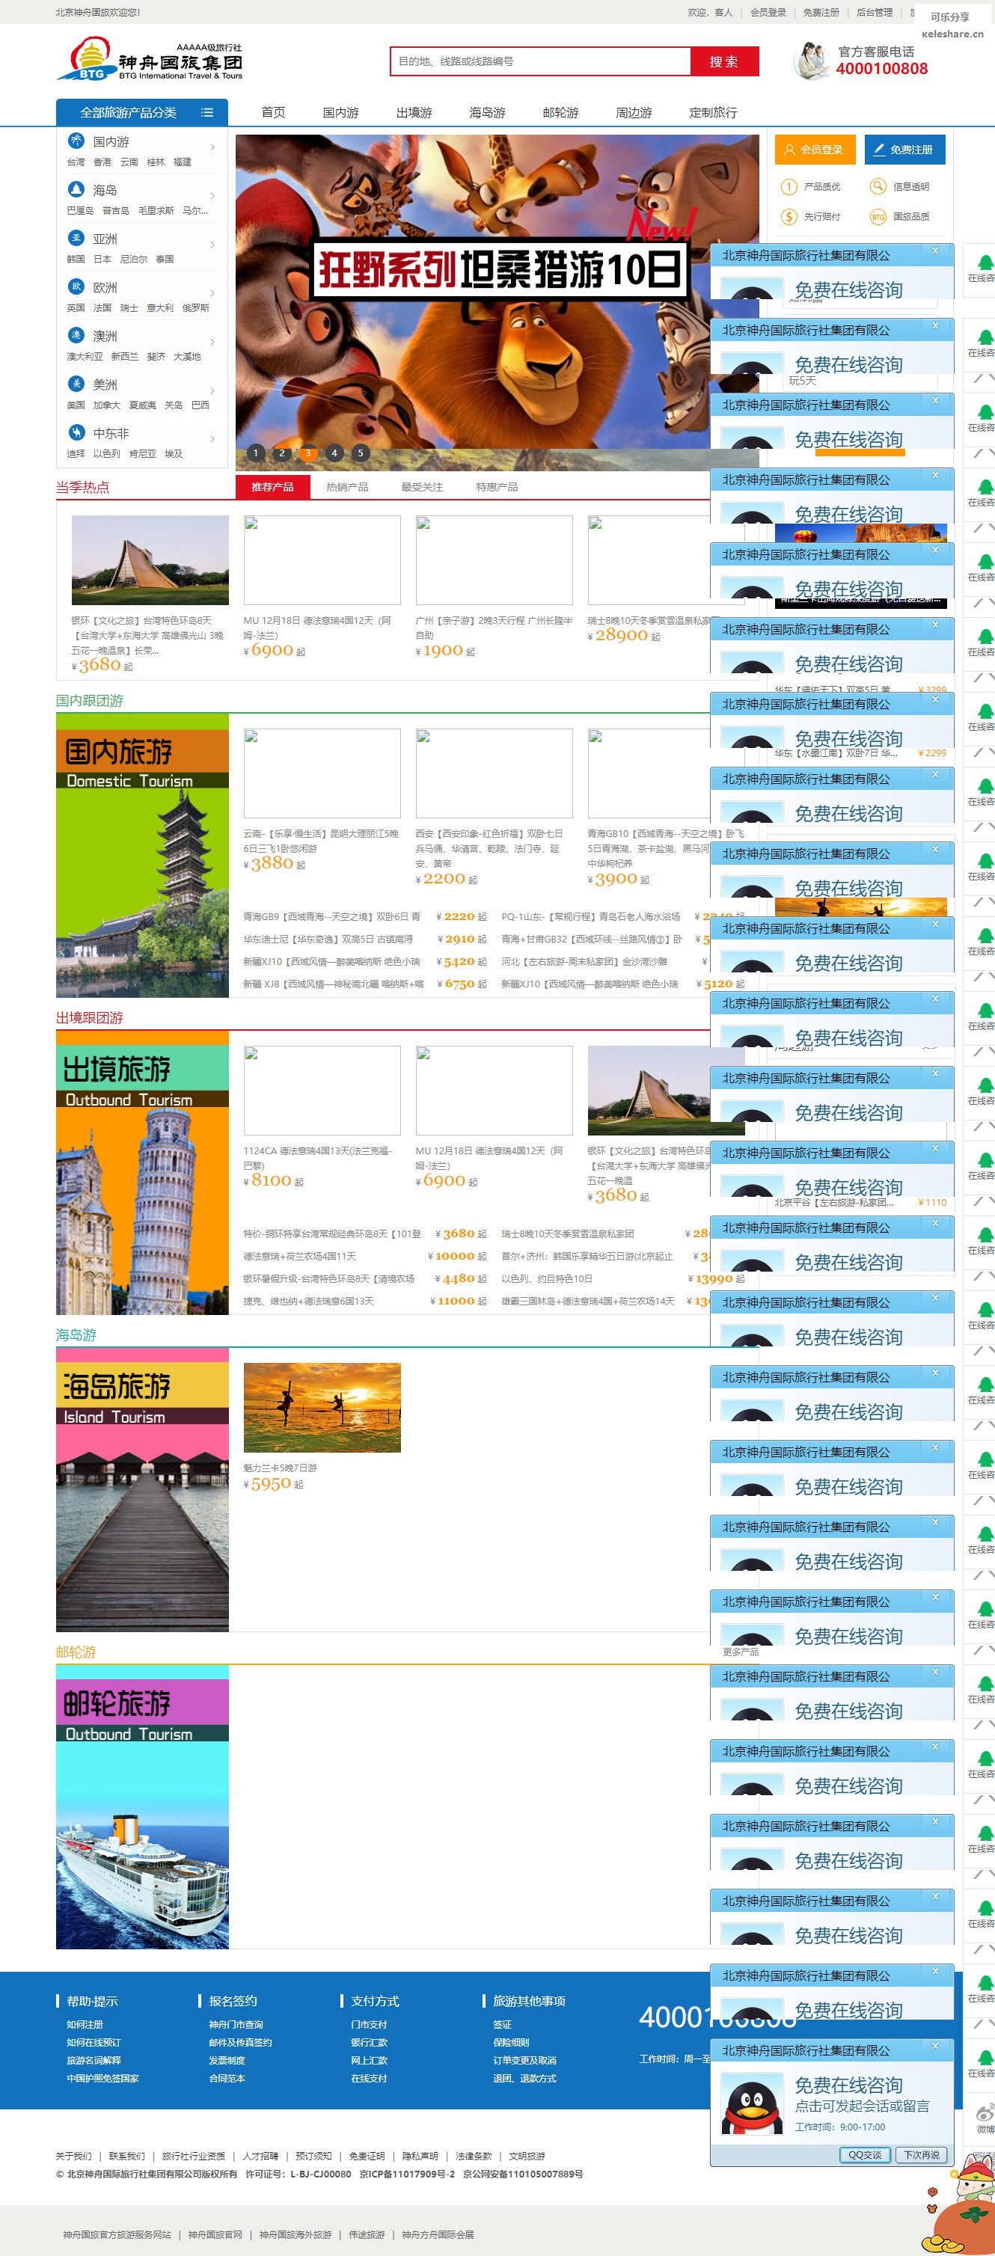995x2256 pixels.
Task: Click the 海岛旅游 Island Tourism pier banner
Action: pos(142,1489)
